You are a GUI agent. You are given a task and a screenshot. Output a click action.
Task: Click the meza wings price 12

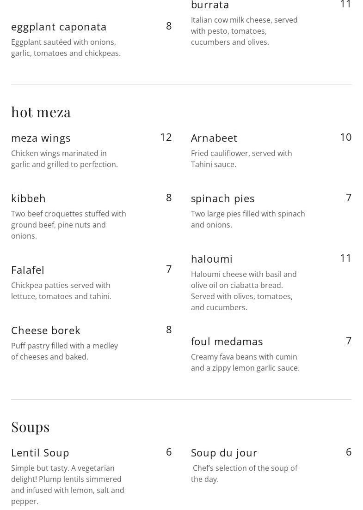166,137
